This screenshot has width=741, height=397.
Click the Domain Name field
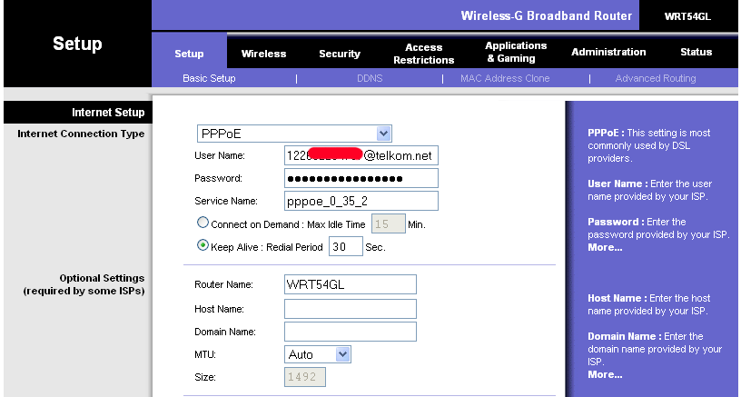pyautogui.click(x=351, y=332)
